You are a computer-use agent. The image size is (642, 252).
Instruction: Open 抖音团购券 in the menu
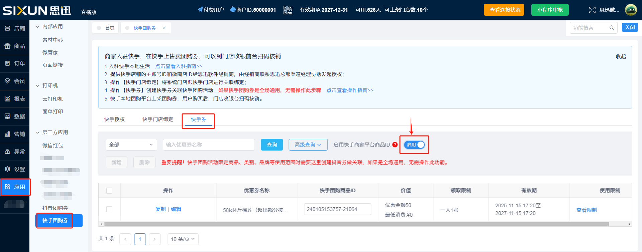(x=55, y=208)
